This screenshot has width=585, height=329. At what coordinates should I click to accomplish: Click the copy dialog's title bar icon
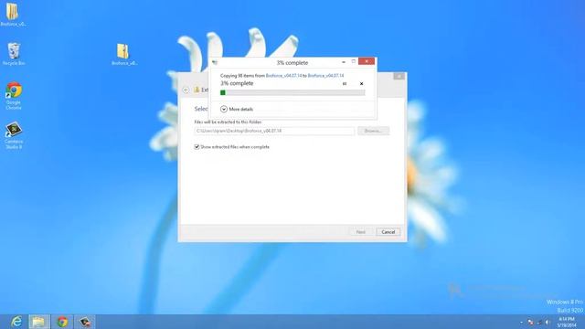click(x=215, y=62)
